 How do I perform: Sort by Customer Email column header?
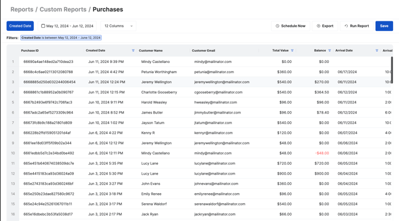[203, 50]
